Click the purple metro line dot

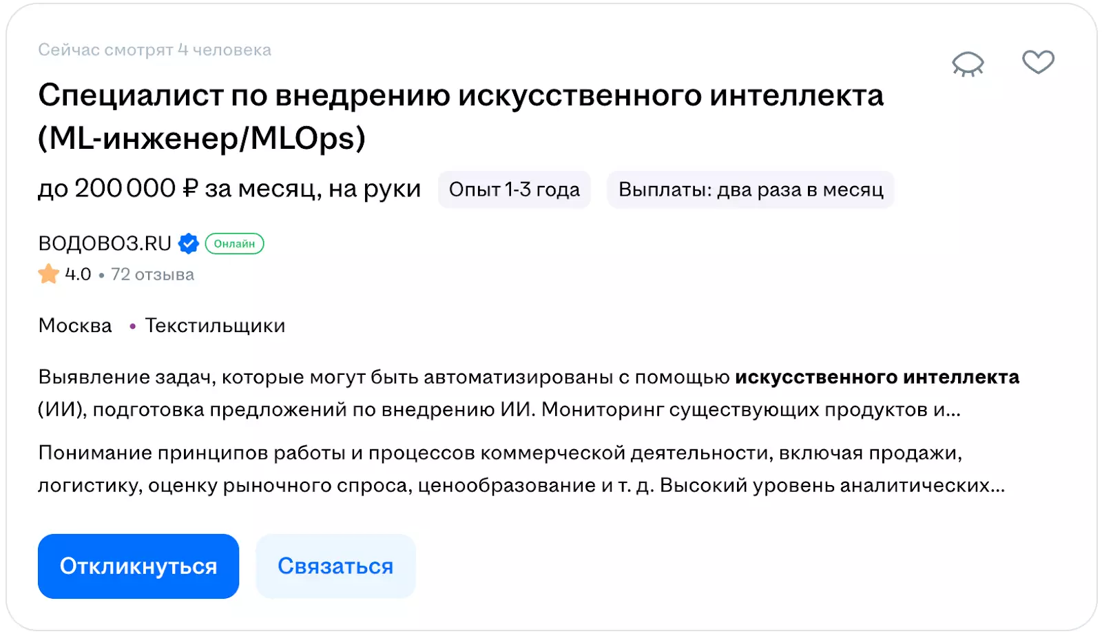(x=132, y=326)
